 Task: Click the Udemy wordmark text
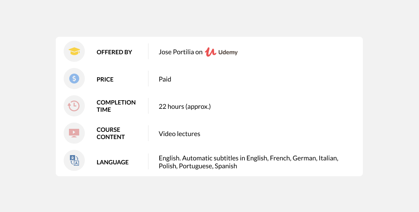(228, 52)
